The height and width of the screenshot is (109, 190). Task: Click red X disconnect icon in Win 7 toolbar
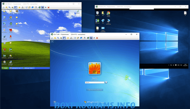click(x=97, y=38)
